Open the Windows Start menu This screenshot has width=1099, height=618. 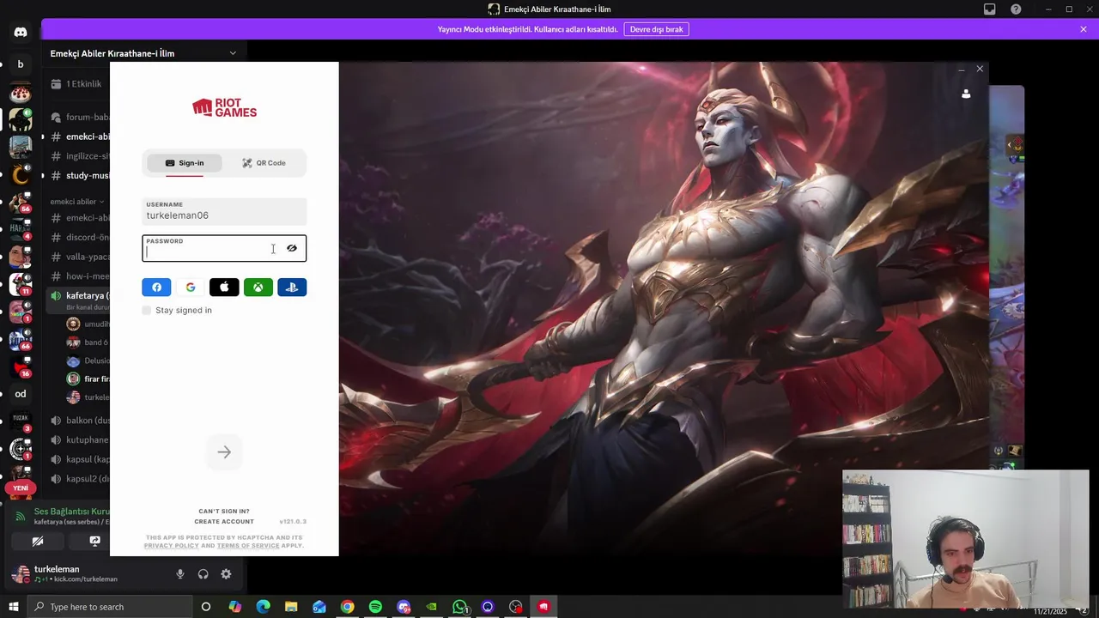pyautogui.click(x=13, y=607)
